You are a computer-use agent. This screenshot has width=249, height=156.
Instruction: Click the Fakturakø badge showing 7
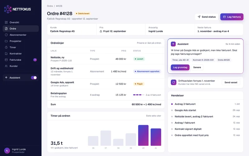tap(35, 60)
